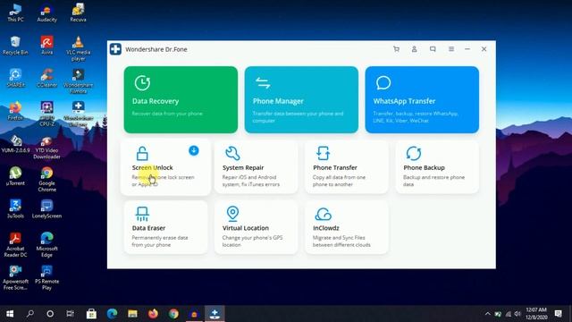Switch to Dr.Fone taskbar button
Screen dimensions: 572x322
click(214, 313)
